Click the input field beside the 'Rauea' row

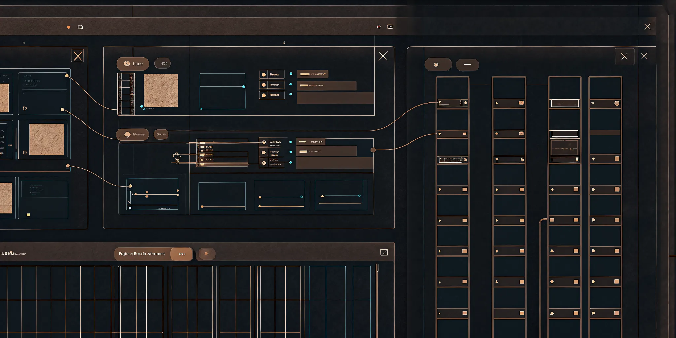point(313,74)
